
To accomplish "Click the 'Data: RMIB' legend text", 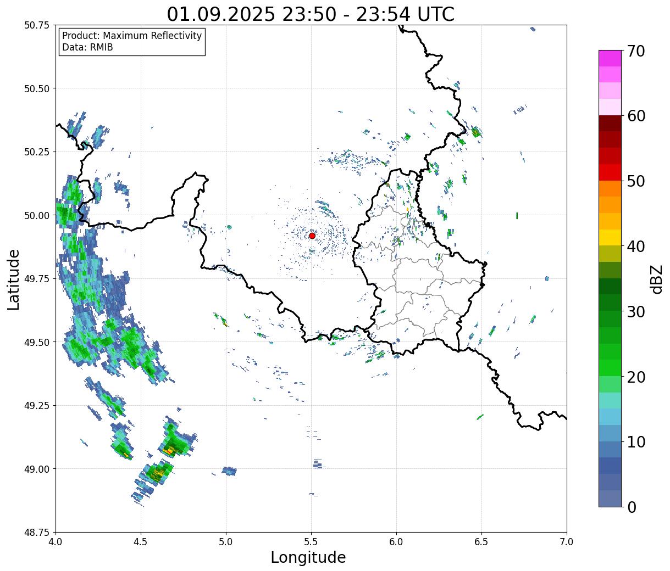I will pyautogui.click(x=87, y=47).
